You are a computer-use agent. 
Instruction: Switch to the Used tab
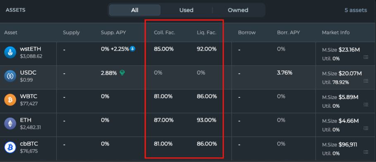(186, 10)
